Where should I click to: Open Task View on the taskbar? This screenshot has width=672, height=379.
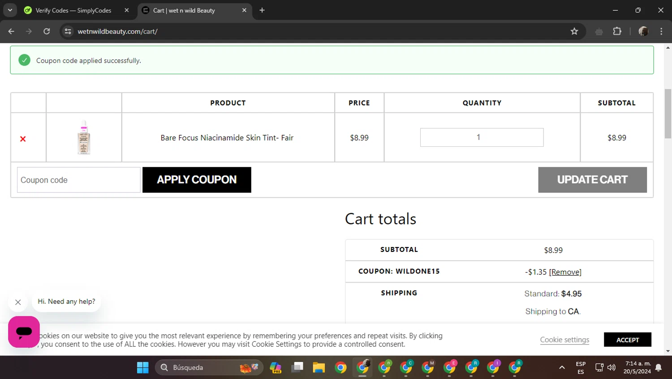coord(297,367)
